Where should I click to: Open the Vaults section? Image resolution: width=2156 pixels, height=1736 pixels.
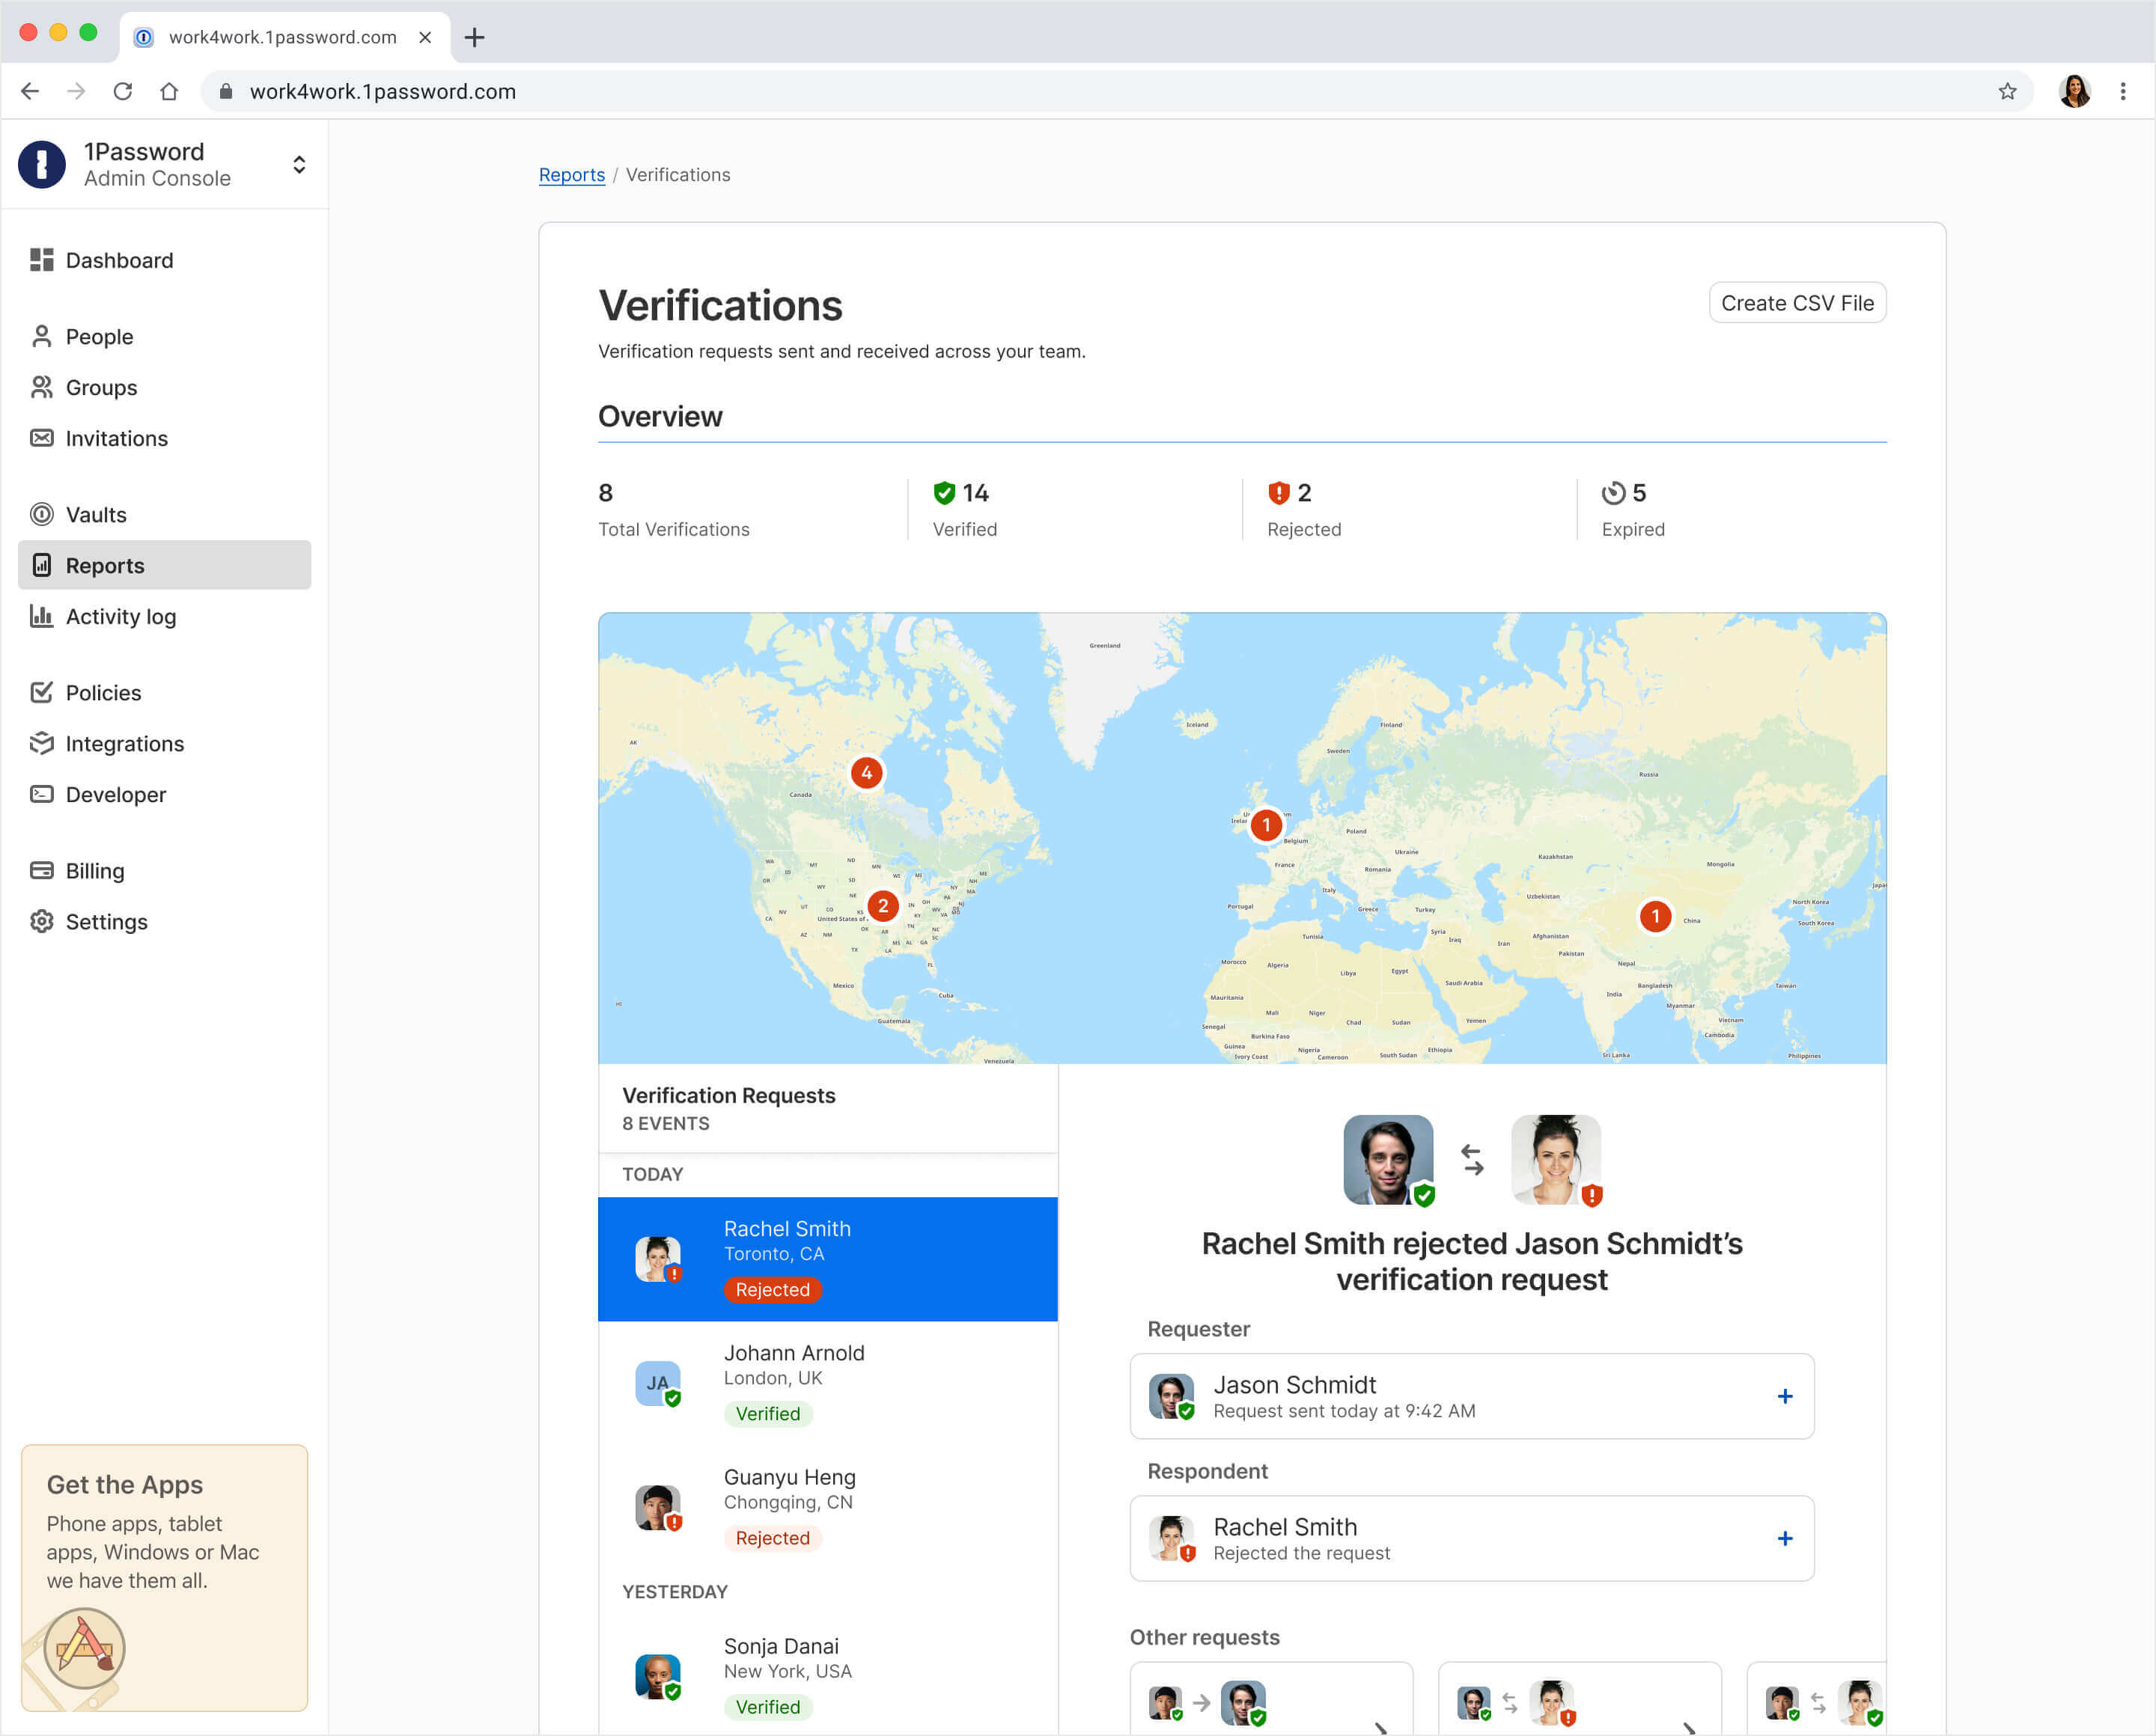click(x=96, y=514)
